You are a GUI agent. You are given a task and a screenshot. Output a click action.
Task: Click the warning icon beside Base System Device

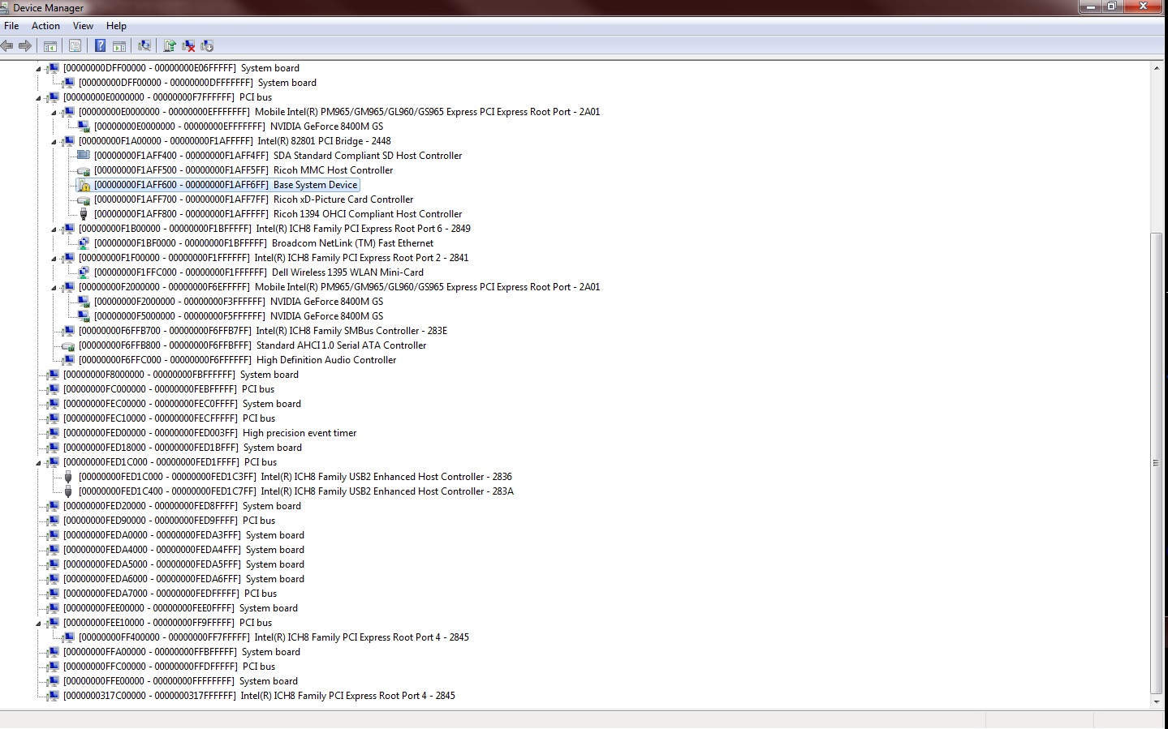click(84, 186)
